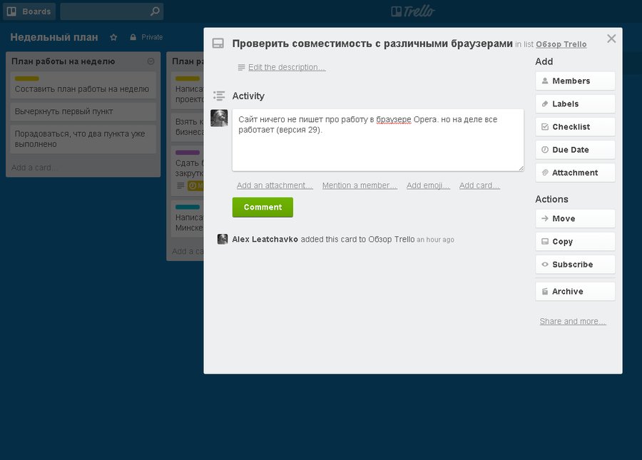Viewport: 642px width, 460px height.
Task: Click the card title Проверить совместимость
Action: click(372, 44)
